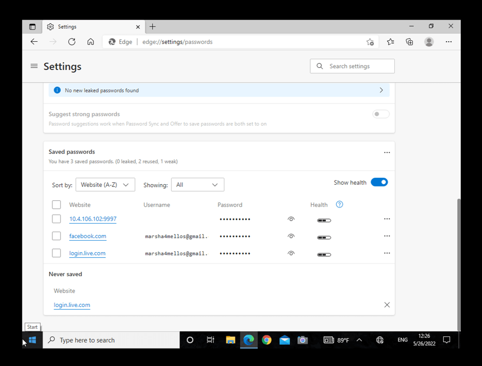Click the network globe tray icon
482x366 pixels.
(x=380, y=340)
